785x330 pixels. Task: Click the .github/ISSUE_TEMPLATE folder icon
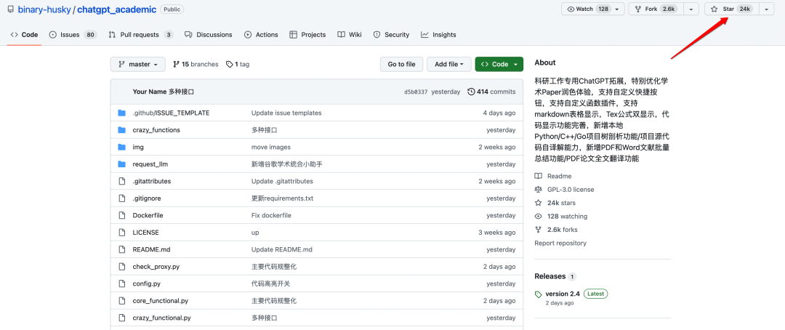(x=121, y=113)
